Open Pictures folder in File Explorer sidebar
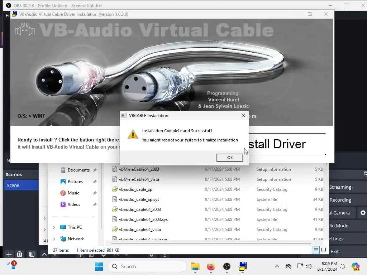This screenshot has width=367, height=275. click(x=75, y=182)
